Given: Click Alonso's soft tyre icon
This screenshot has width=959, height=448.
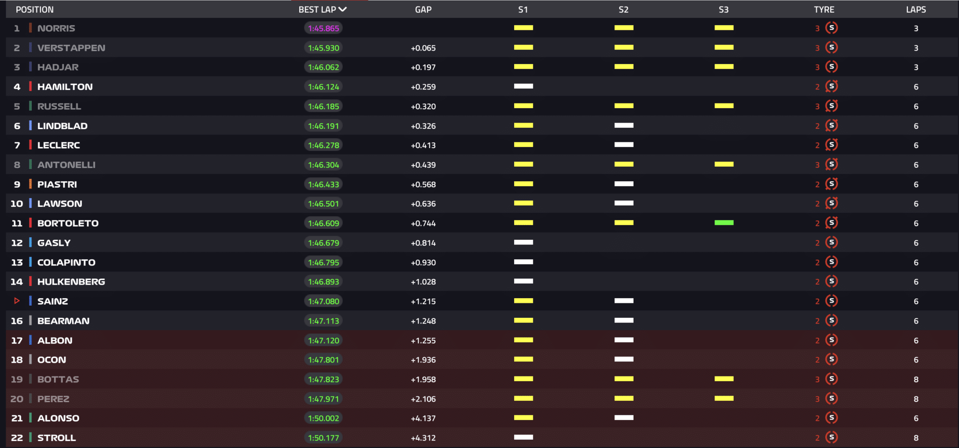Looking at the screenshot, I should click(832, 418).
